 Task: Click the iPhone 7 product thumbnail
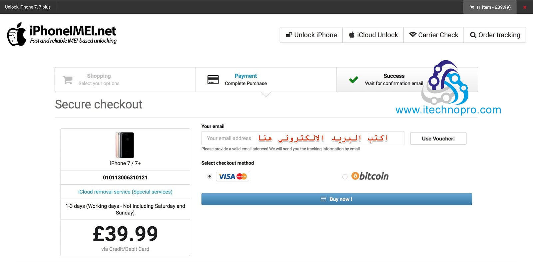[x=125, y=145]
